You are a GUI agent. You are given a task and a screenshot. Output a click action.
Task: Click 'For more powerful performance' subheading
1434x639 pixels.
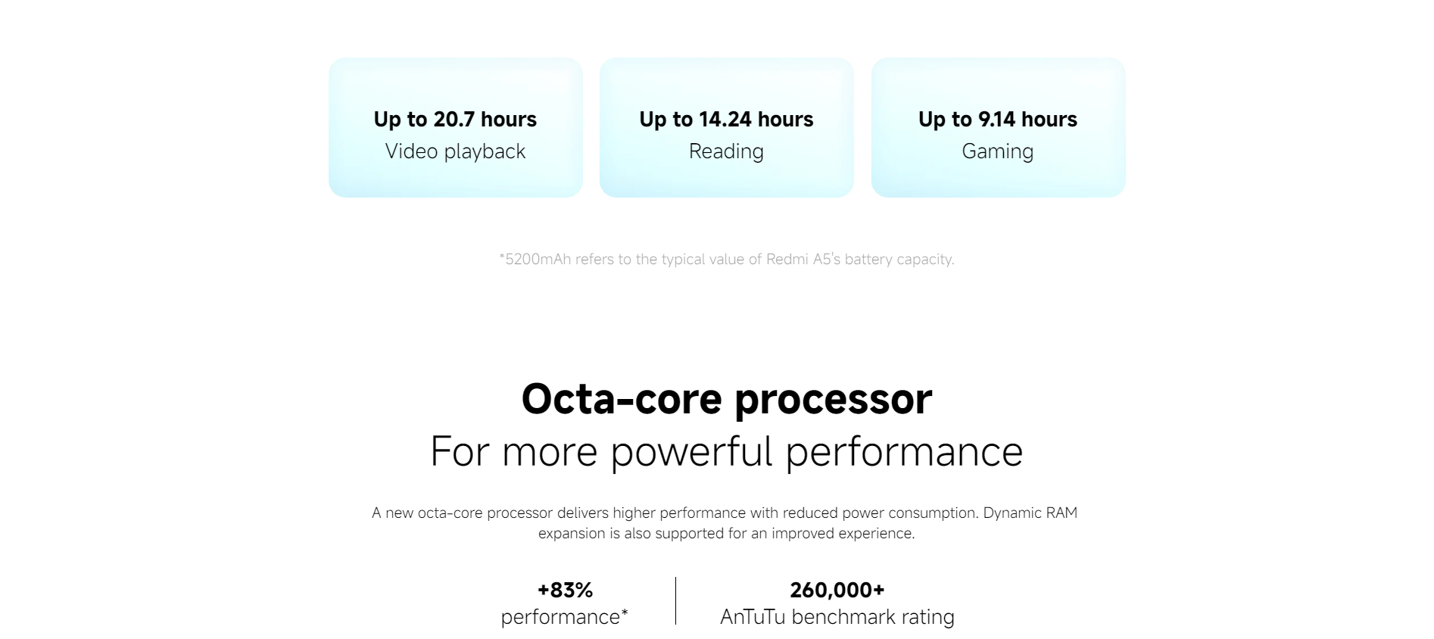point(727,451)
